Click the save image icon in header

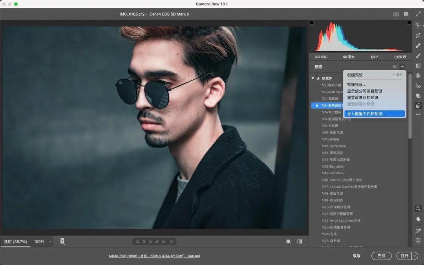396,14
